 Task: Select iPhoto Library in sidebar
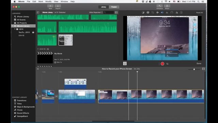[23, 17]
